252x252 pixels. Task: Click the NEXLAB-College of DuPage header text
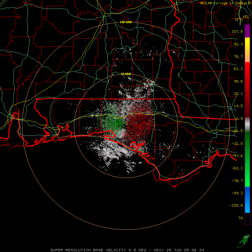226,3
